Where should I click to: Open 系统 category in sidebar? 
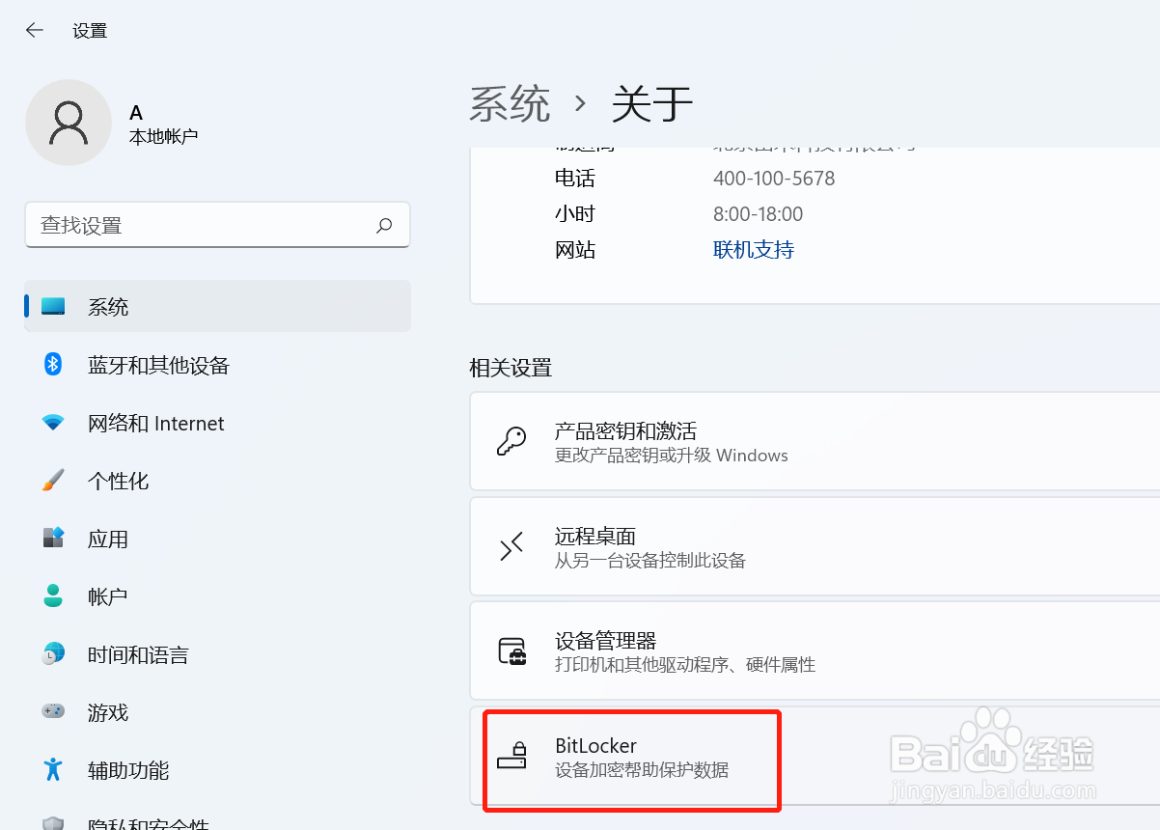(x=218, y=306)
